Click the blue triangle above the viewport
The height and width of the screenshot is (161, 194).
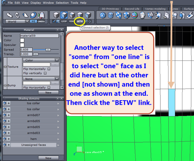164,26
